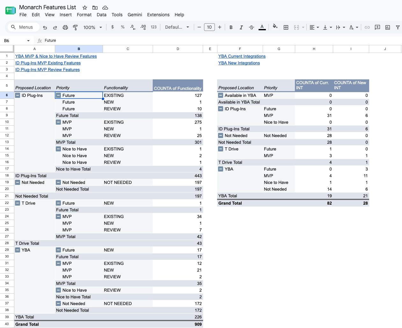The image size is (402, 328).
Task: Increase decimal places
Action: tap(143, 27)
